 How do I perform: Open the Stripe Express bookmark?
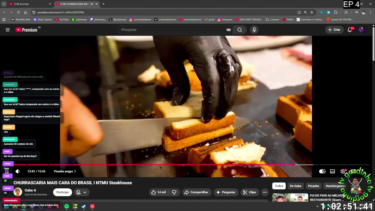click(43, 20)
